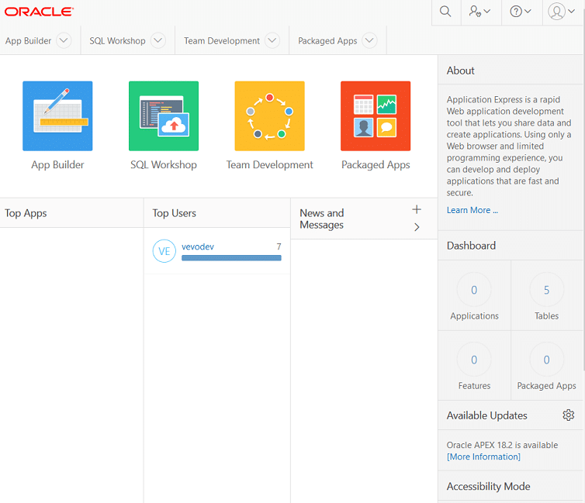Open the Team Development tab in navigation bar
585x503 pixels.
(x=222, y=40)
